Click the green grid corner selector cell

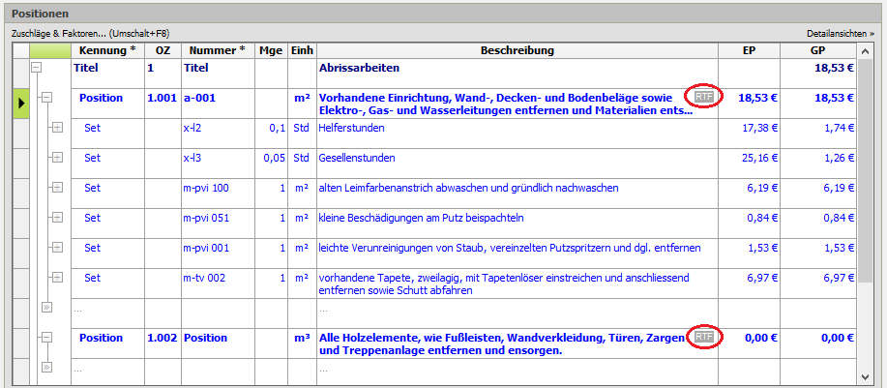(49, 50)
